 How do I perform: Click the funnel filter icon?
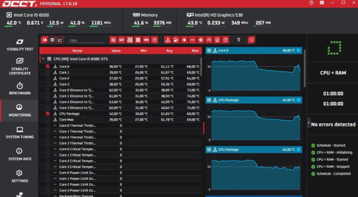point(239,40)
